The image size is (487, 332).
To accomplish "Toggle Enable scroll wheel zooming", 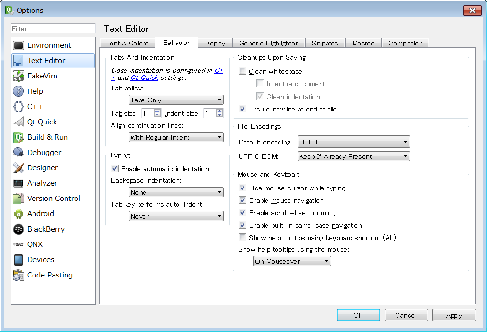I will (x=243, y=213).
